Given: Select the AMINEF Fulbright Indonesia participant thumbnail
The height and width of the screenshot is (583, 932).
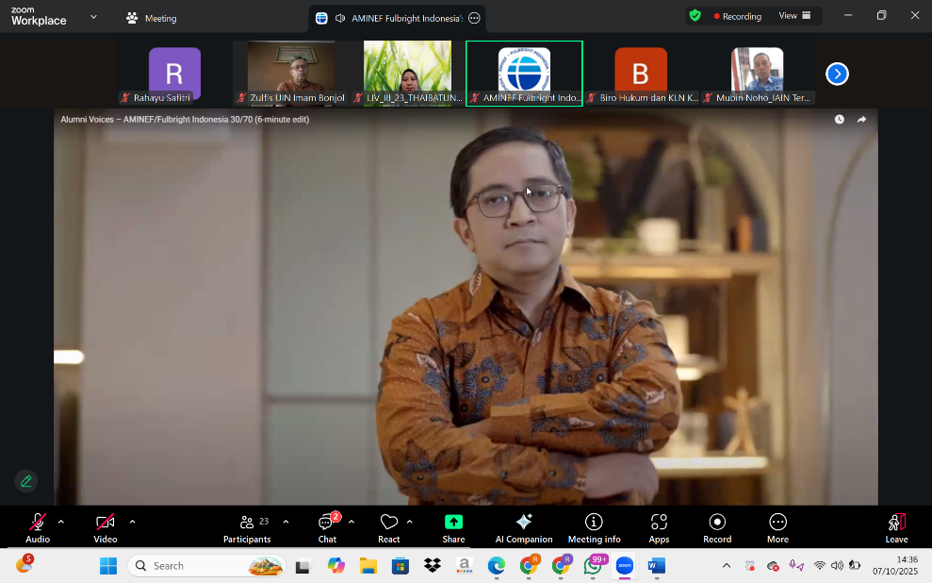Looking at the screenshot, I should pyautogui.click(x=524, y=73).
